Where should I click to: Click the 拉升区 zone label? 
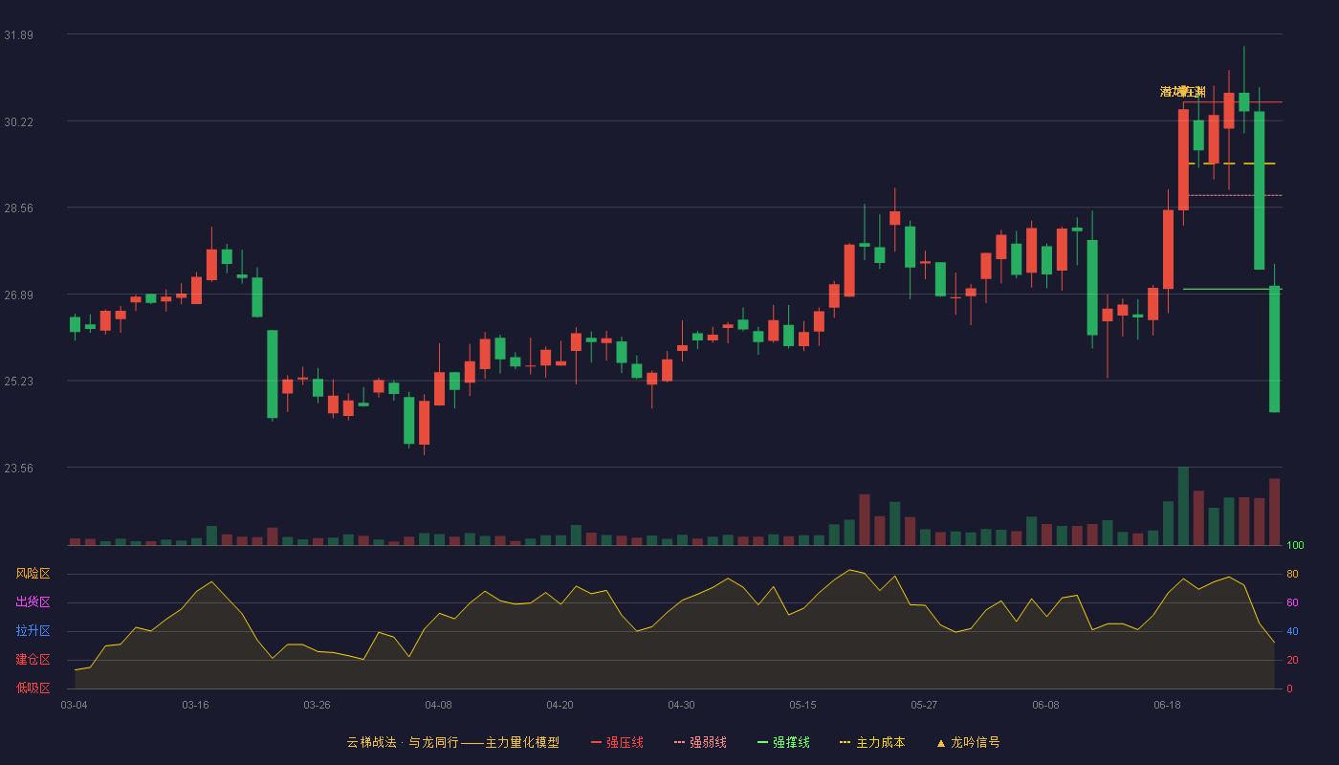33,631
